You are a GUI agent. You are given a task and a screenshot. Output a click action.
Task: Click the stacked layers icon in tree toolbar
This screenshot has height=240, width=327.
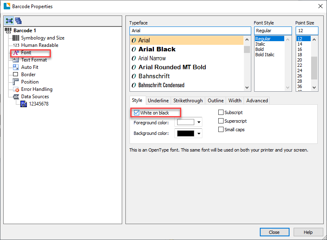[18, 21]
